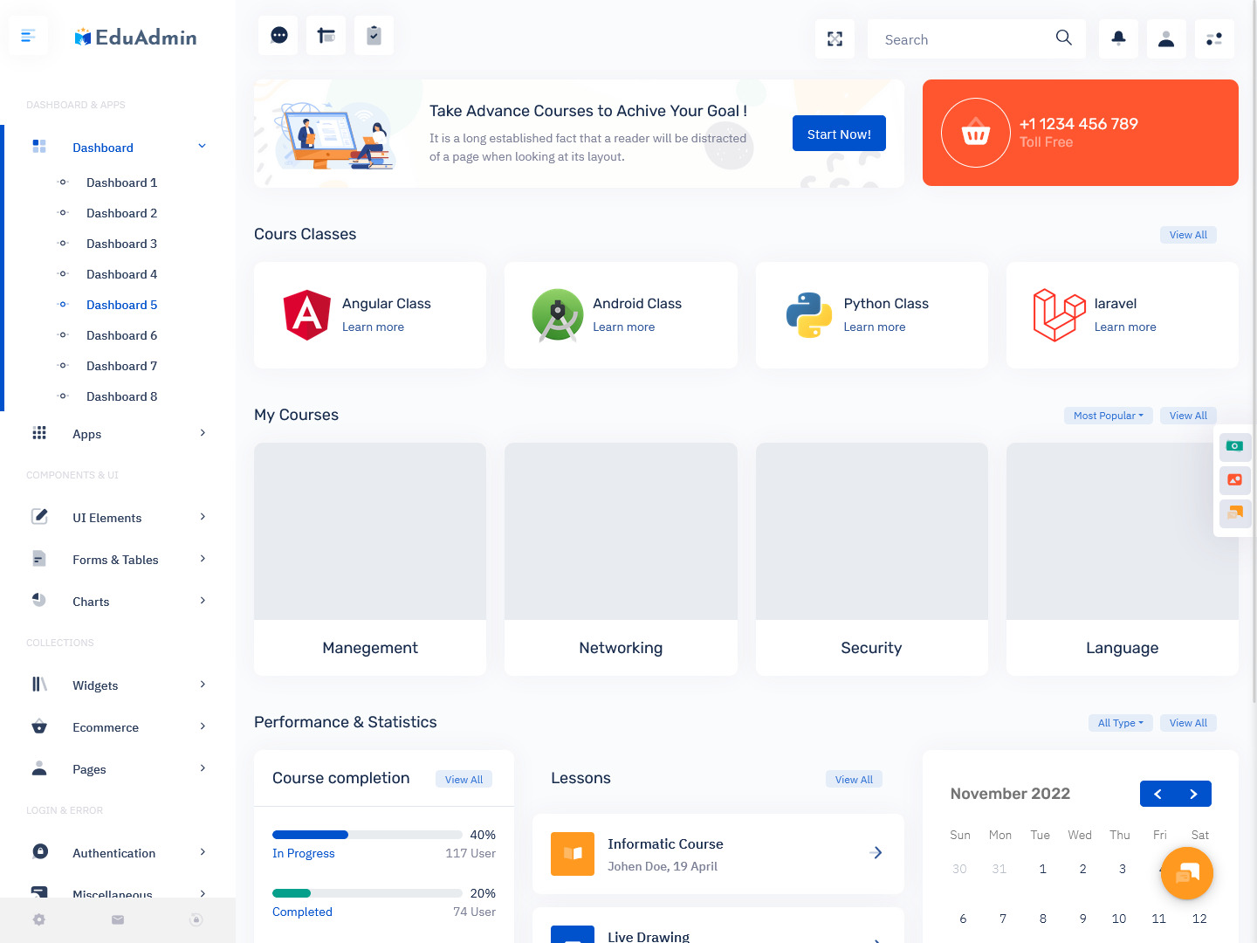The image size is (1257, 943).
Task: Open the chat bubble icon in header
Action: coord(279,35)
